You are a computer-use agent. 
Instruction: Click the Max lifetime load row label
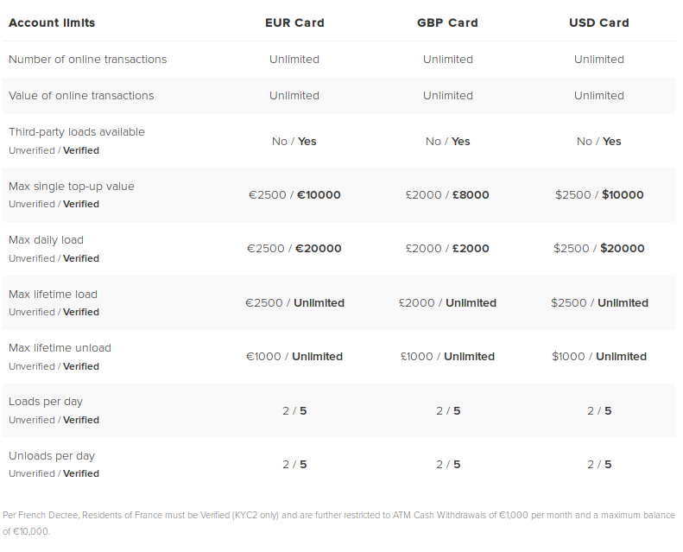point(53,294)
